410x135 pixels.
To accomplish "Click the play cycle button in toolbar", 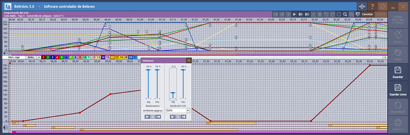I will (294, 14).
